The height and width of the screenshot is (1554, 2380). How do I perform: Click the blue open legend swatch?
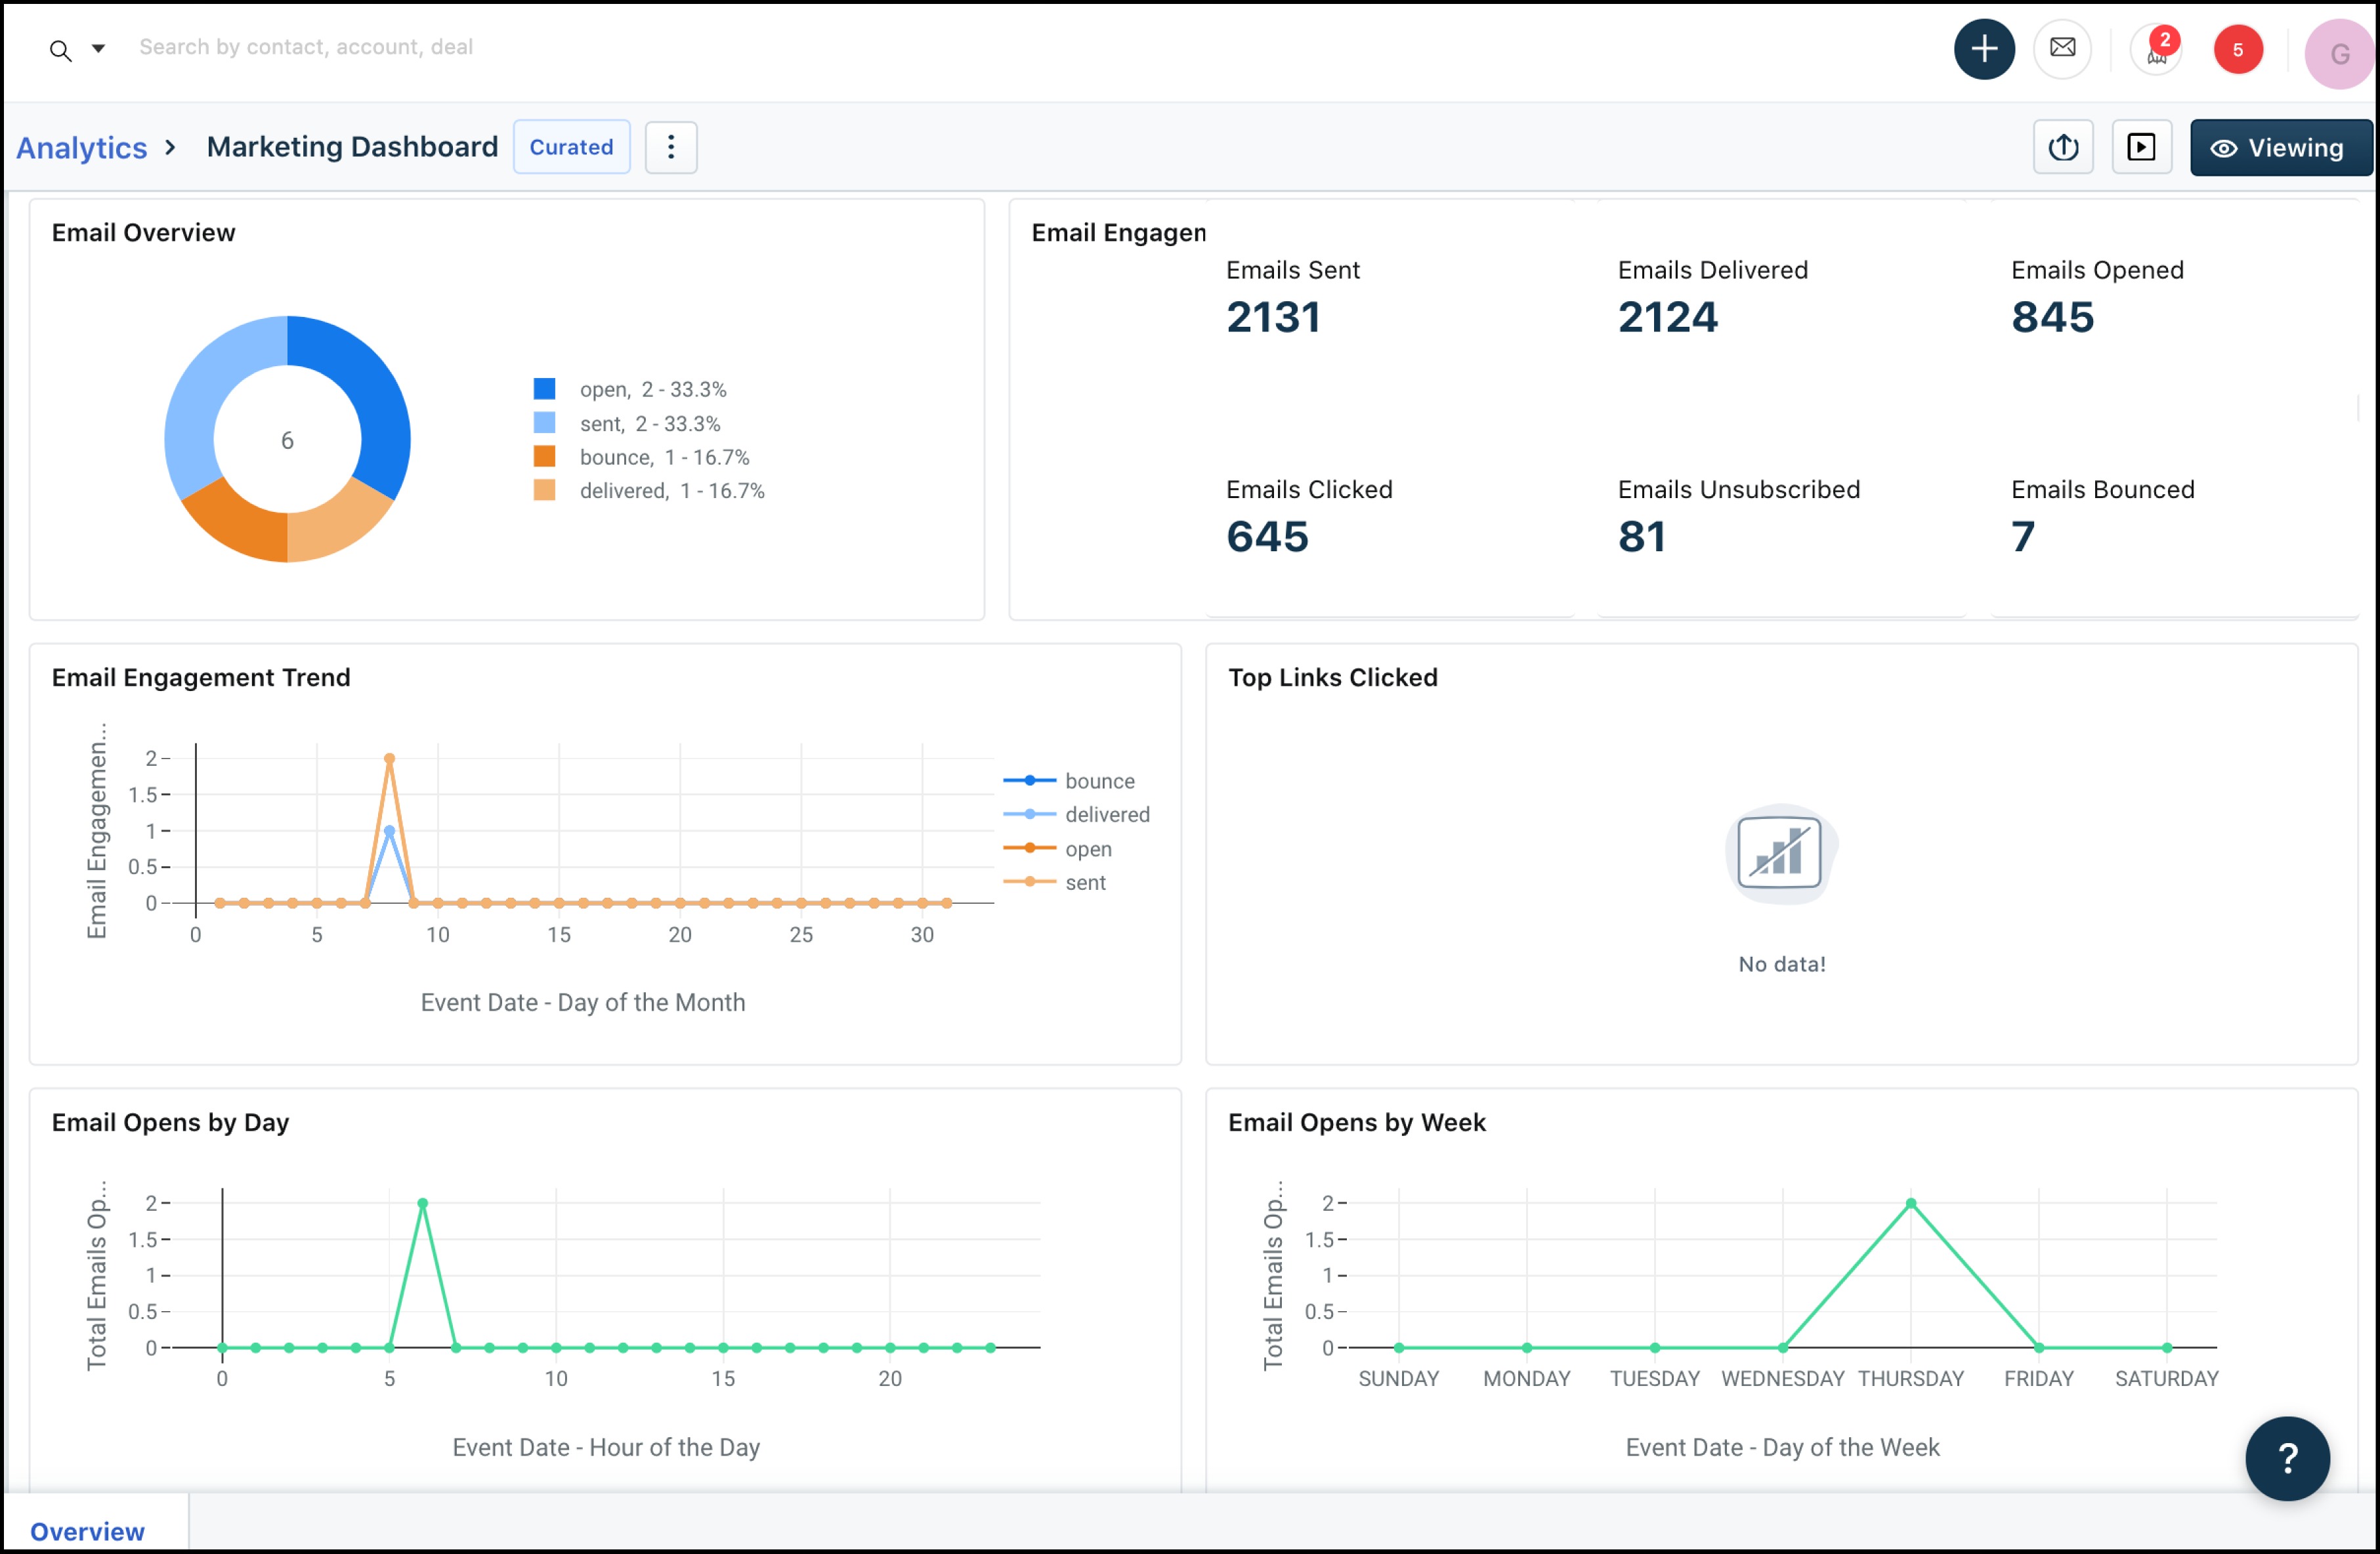click(544, 389)
